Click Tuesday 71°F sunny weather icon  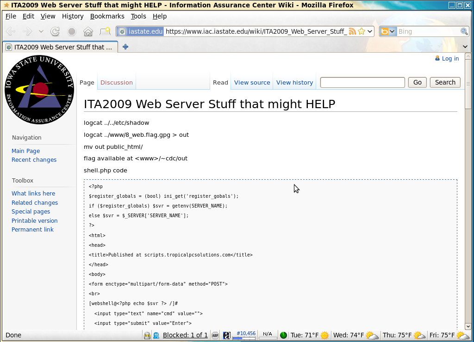(324, 336)
